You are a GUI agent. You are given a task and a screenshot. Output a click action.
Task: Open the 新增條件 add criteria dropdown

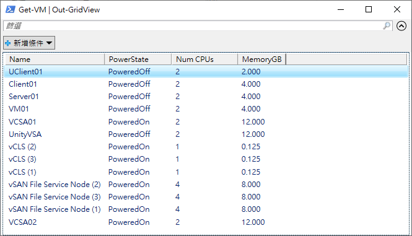click(x=29, y=43)
